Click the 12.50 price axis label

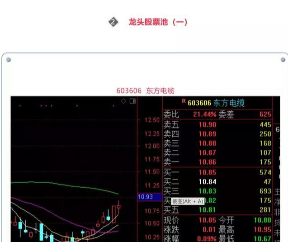click(152, 120)
